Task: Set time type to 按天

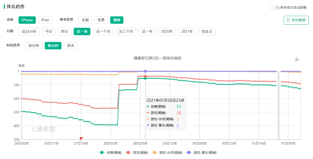Action: [x=71, y=46]
